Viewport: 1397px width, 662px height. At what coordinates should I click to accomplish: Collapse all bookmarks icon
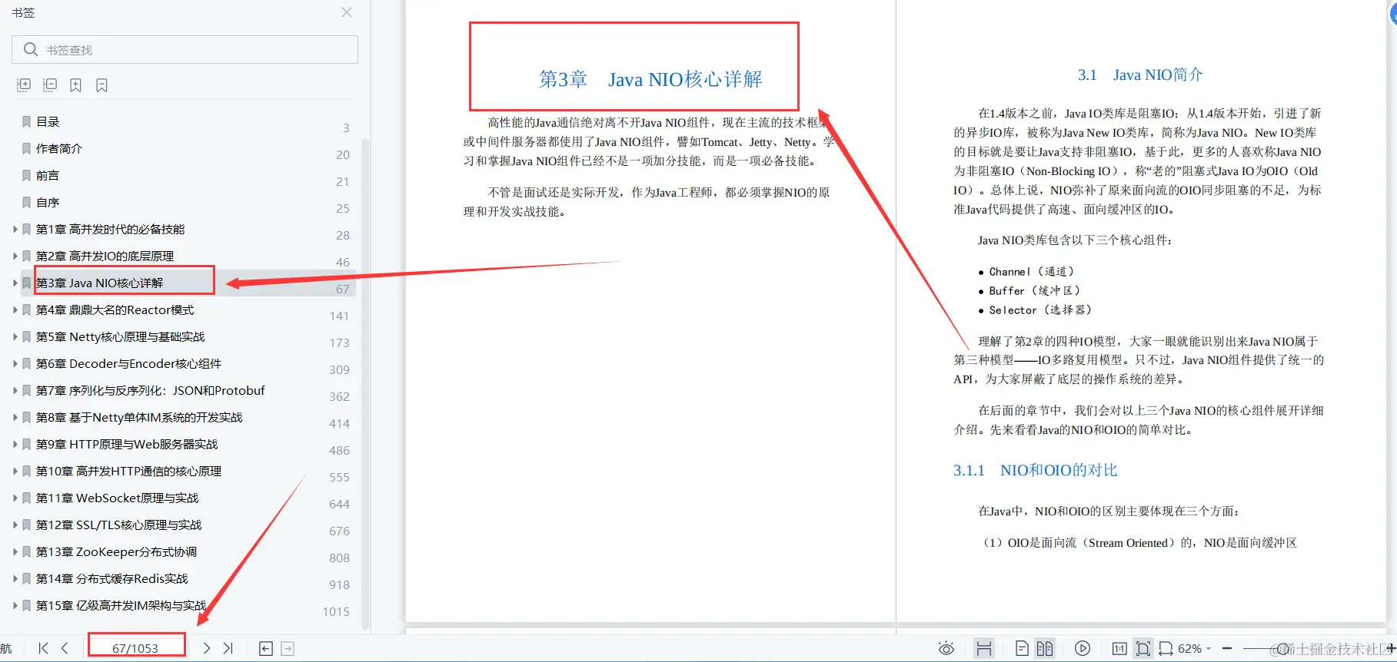point(50,85)
